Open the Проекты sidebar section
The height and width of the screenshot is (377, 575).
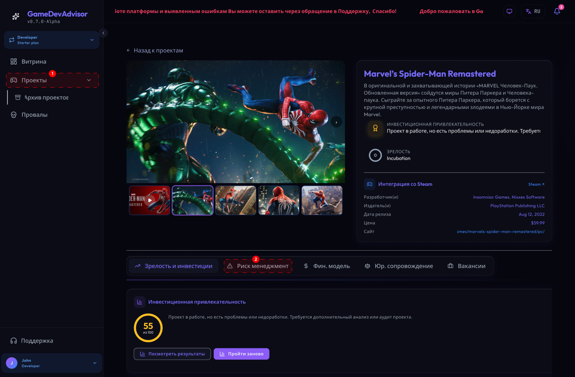pos(52,80)
